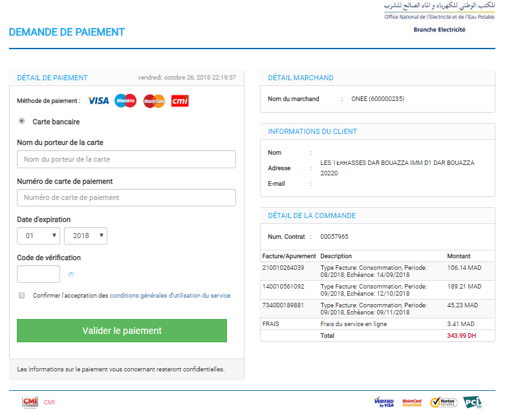The image size is (509, 418).
Task: Click the Nom du porteur field
Action: click(x=126, y=159)
